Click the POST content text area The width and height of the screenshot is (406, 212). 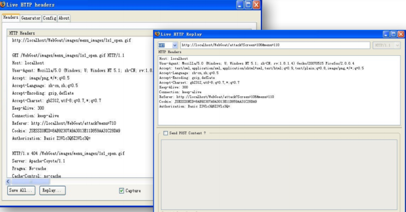[x=279, y=175]
